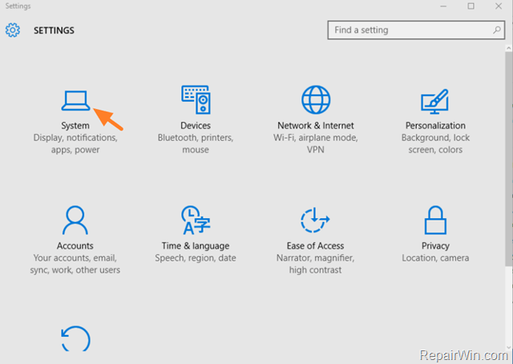Click the vertical scrollbar thumb
Viewport: 513px width, 364px height.
pos(509,159)
